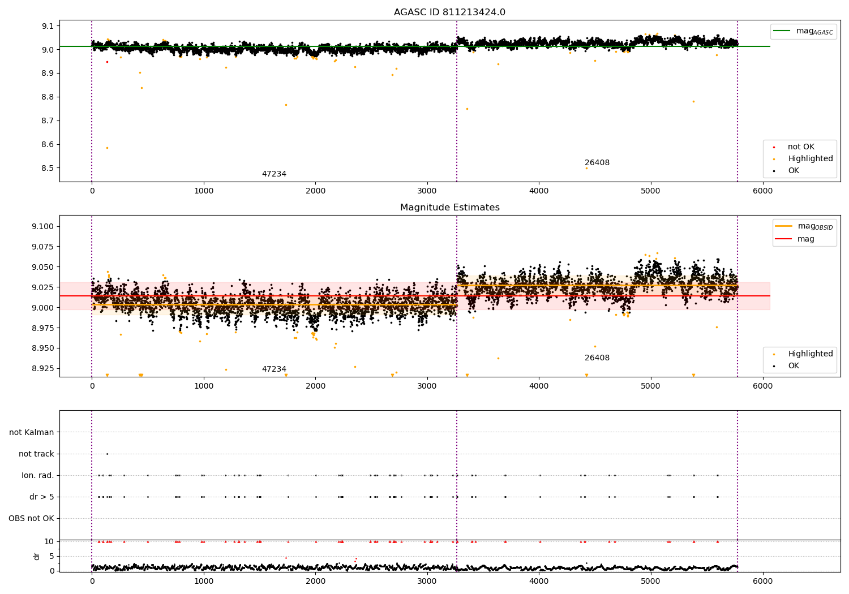
Task: Select 'not OK' legend entry in top plot
Action: tap(801, 147)
